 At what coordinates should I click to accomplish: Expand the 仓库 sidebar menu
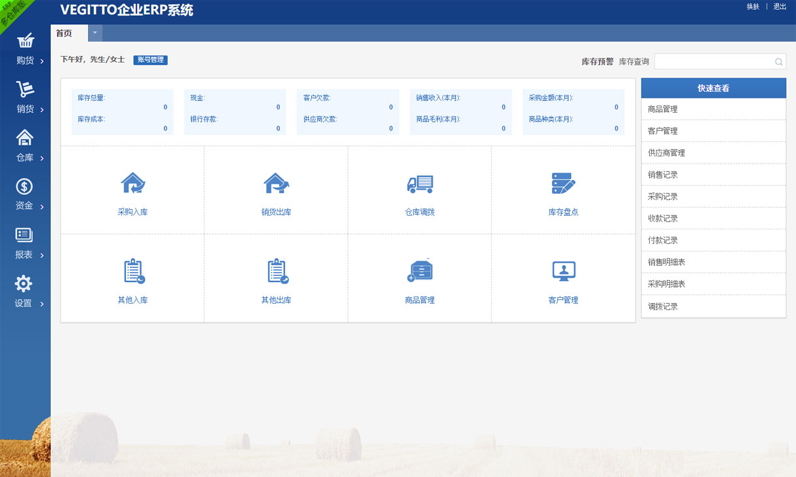click(x=25, y=146)
